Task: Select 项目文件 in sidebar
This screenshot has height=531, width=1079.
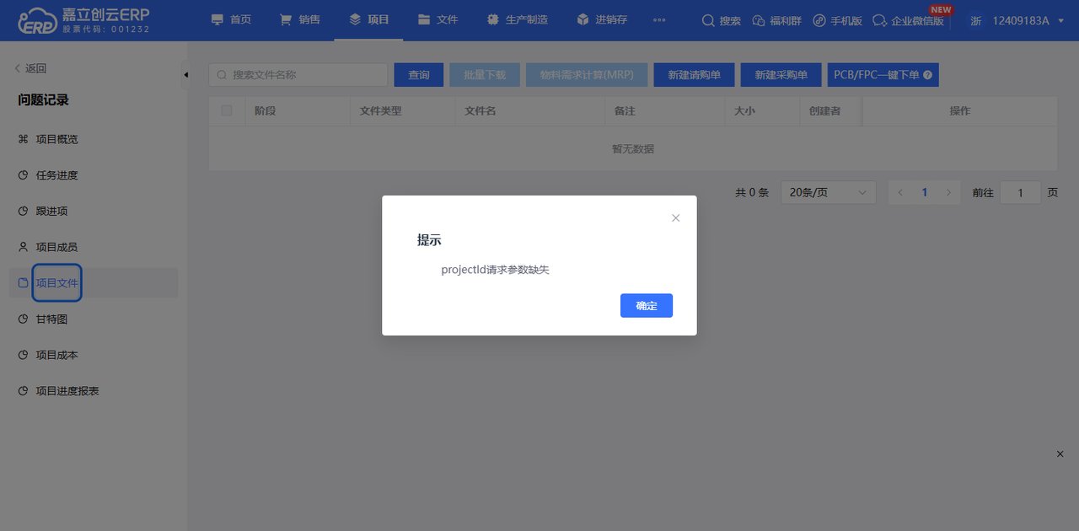Action: tap(93, 283)
